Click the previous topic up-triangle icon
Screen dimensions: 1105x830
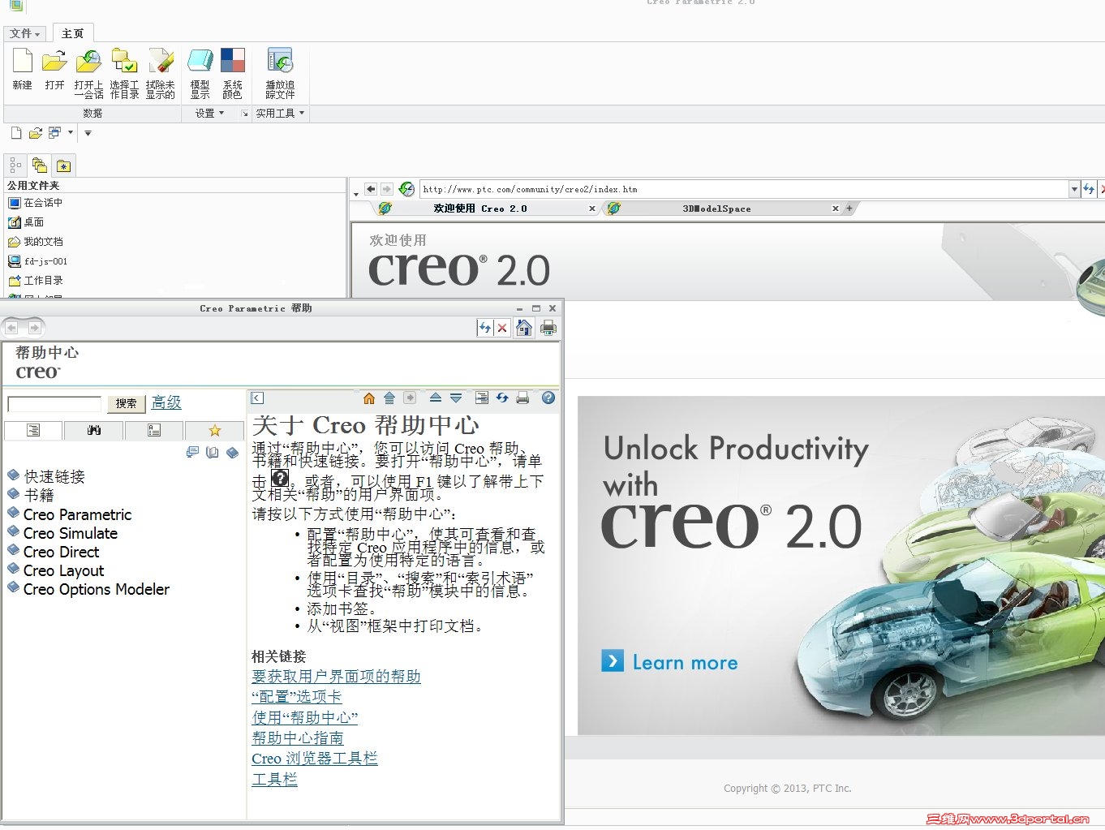(x=436, y=398)
